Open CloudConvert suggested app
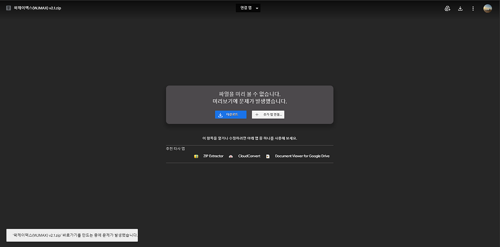 point(249,156)
